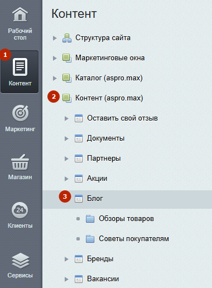
Task: Click the Контент (aspro.max) infoblock icon
Action: [x=67, y=98]
